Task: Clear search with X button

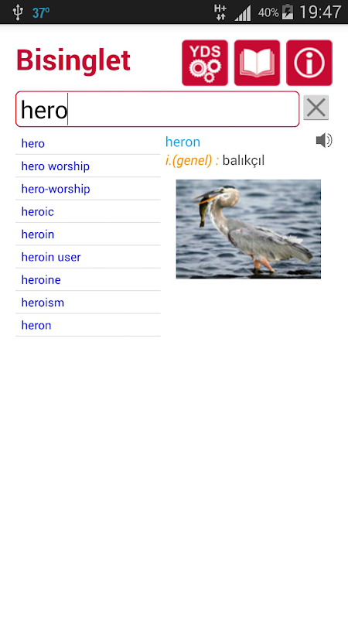Action: point(316,108)
